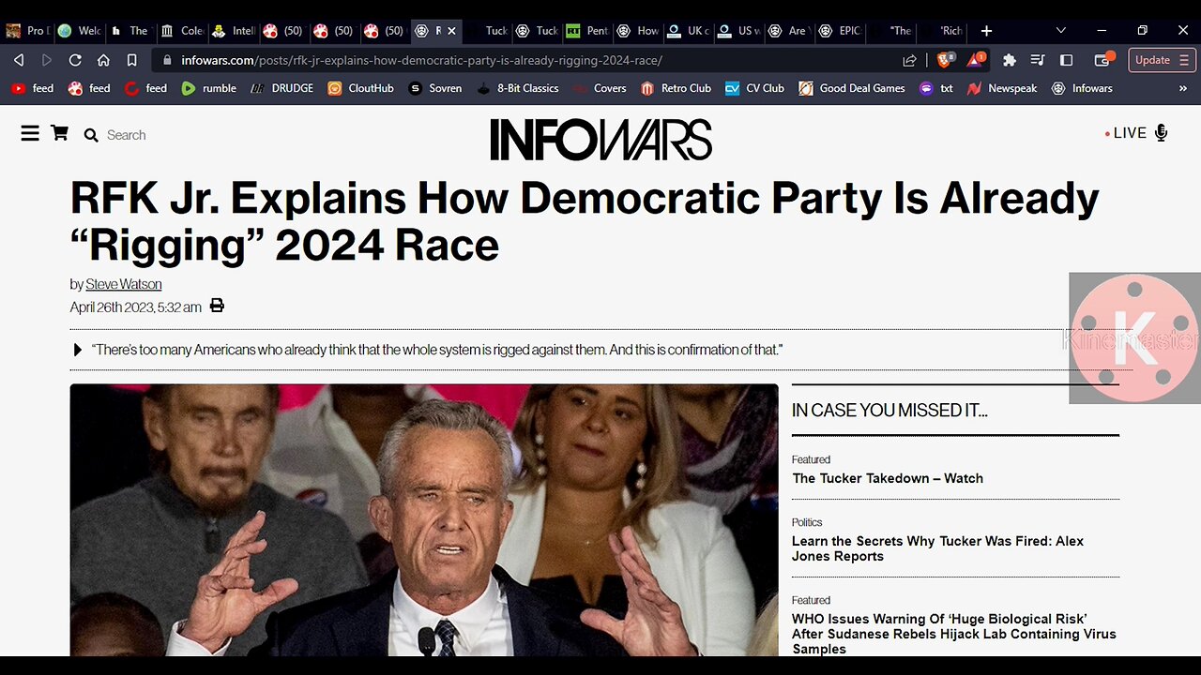Open the tab search dropdown chevron
Viewport: 1201px width, 675px height.
coord(1061,30)
